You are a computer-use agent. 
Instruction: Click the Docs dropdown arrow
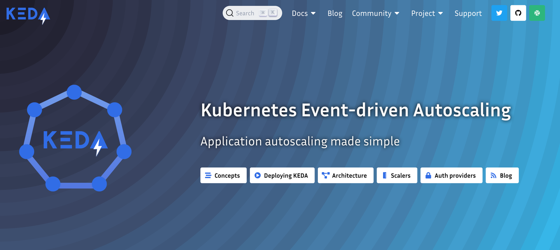tap(313, 13)
